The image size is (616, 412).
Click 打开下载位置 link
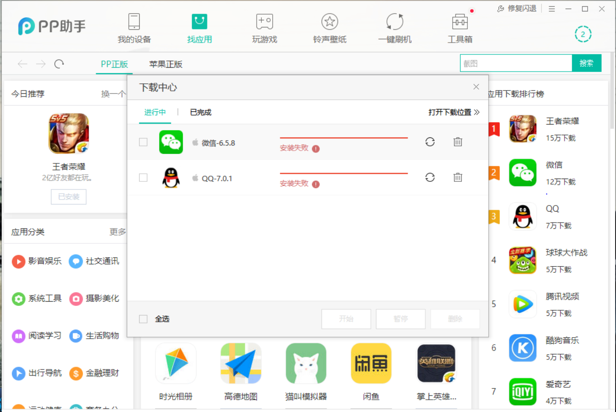click(454, 112)
